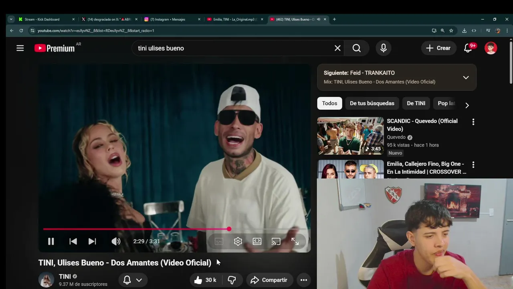Click the Crear button
The image size is (513, 289).
(x=438, y=48)
